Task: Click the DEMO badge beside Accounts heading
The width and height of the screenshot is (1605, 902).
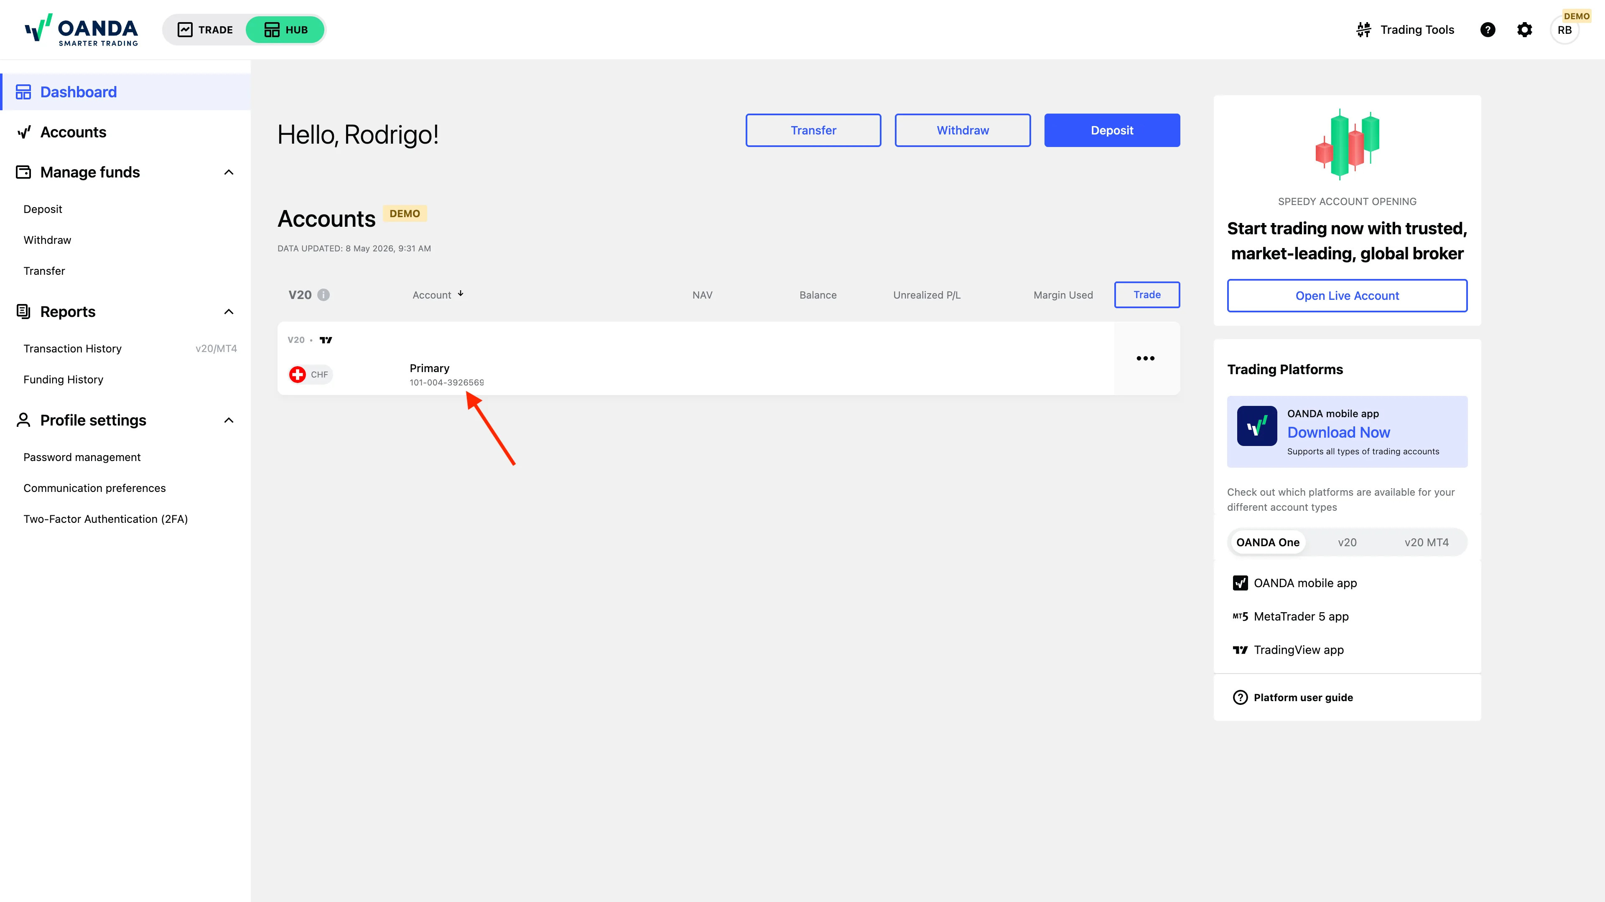Action: (404, 213)
